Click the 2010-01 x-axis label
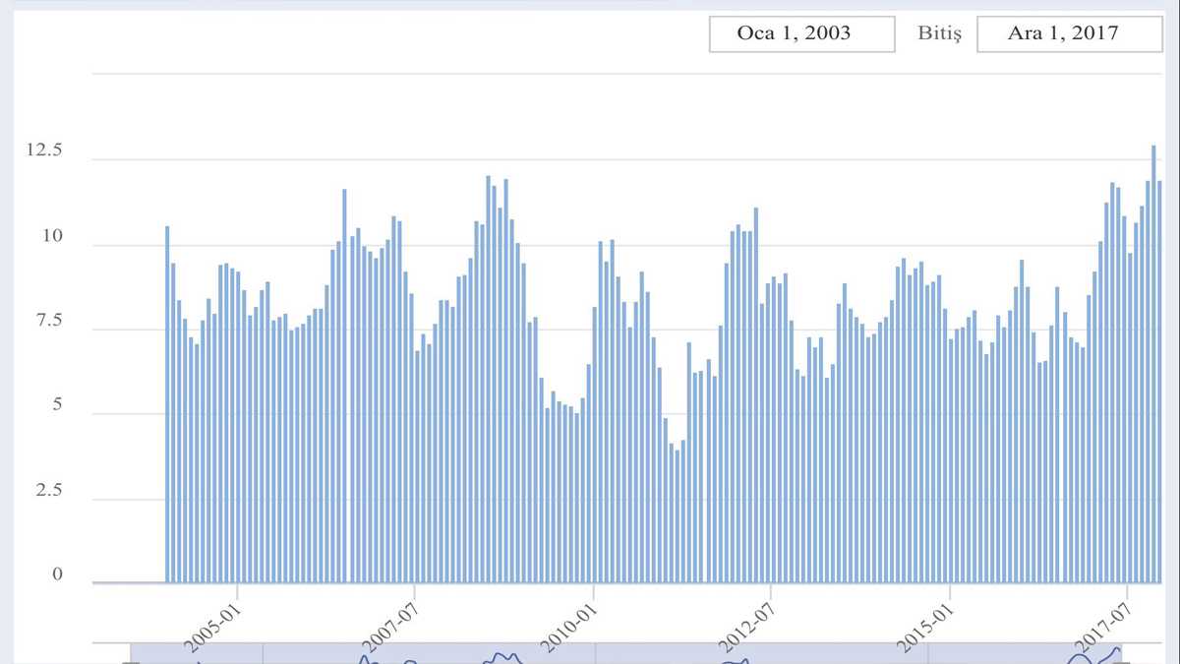 [x=570, y=624]
